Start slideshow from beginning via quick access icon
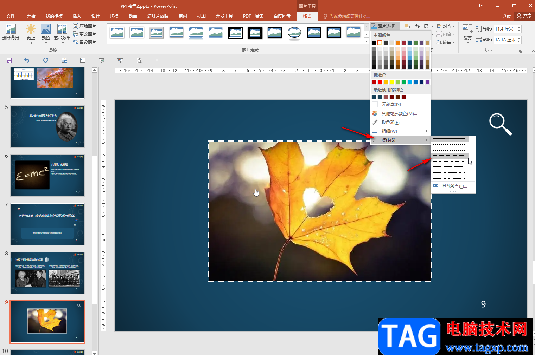535x355 pixels. click(x=102, y=60)
